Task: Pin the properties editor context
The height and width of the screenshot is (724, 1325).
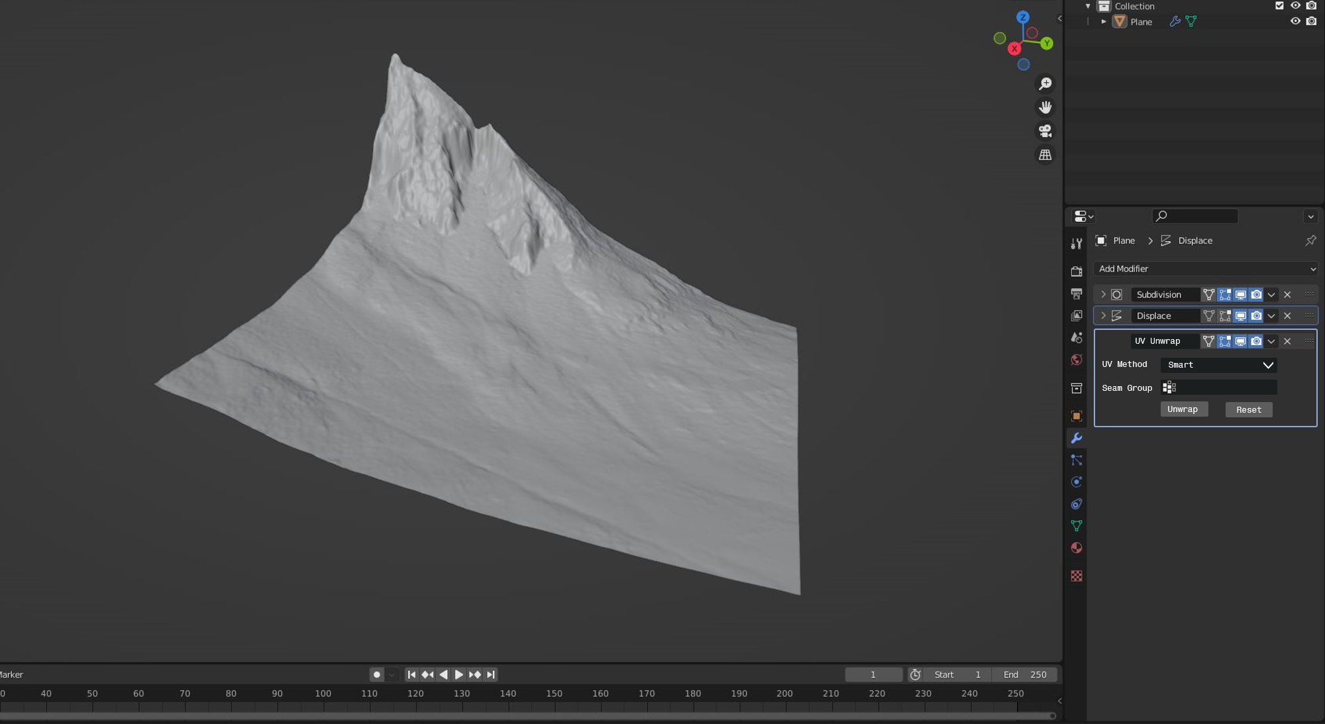Action: click(1310, 240)
